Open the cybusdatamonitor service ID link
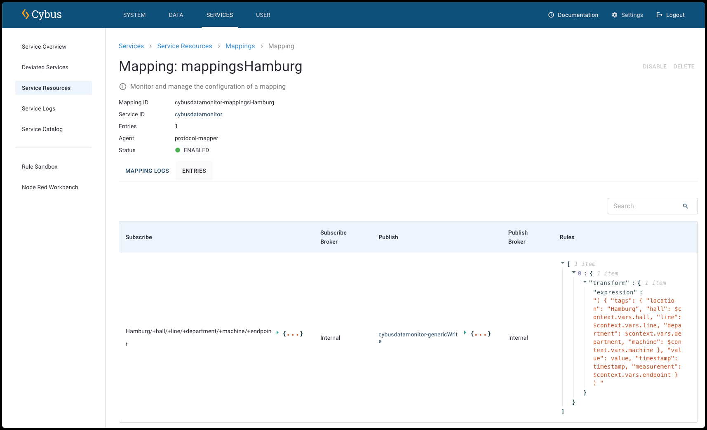The height and width of the screenshot is (430, 707). (x=198, y=114)
